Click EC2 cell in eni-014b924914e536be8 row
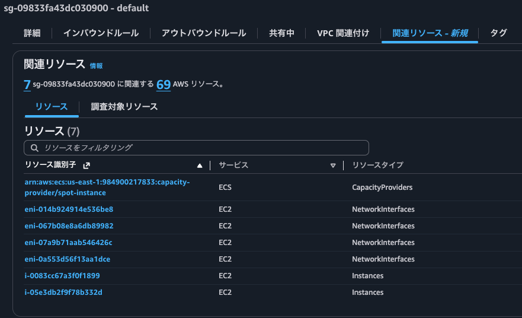This screenshot has width=522, height=318. tap(225, 209)
